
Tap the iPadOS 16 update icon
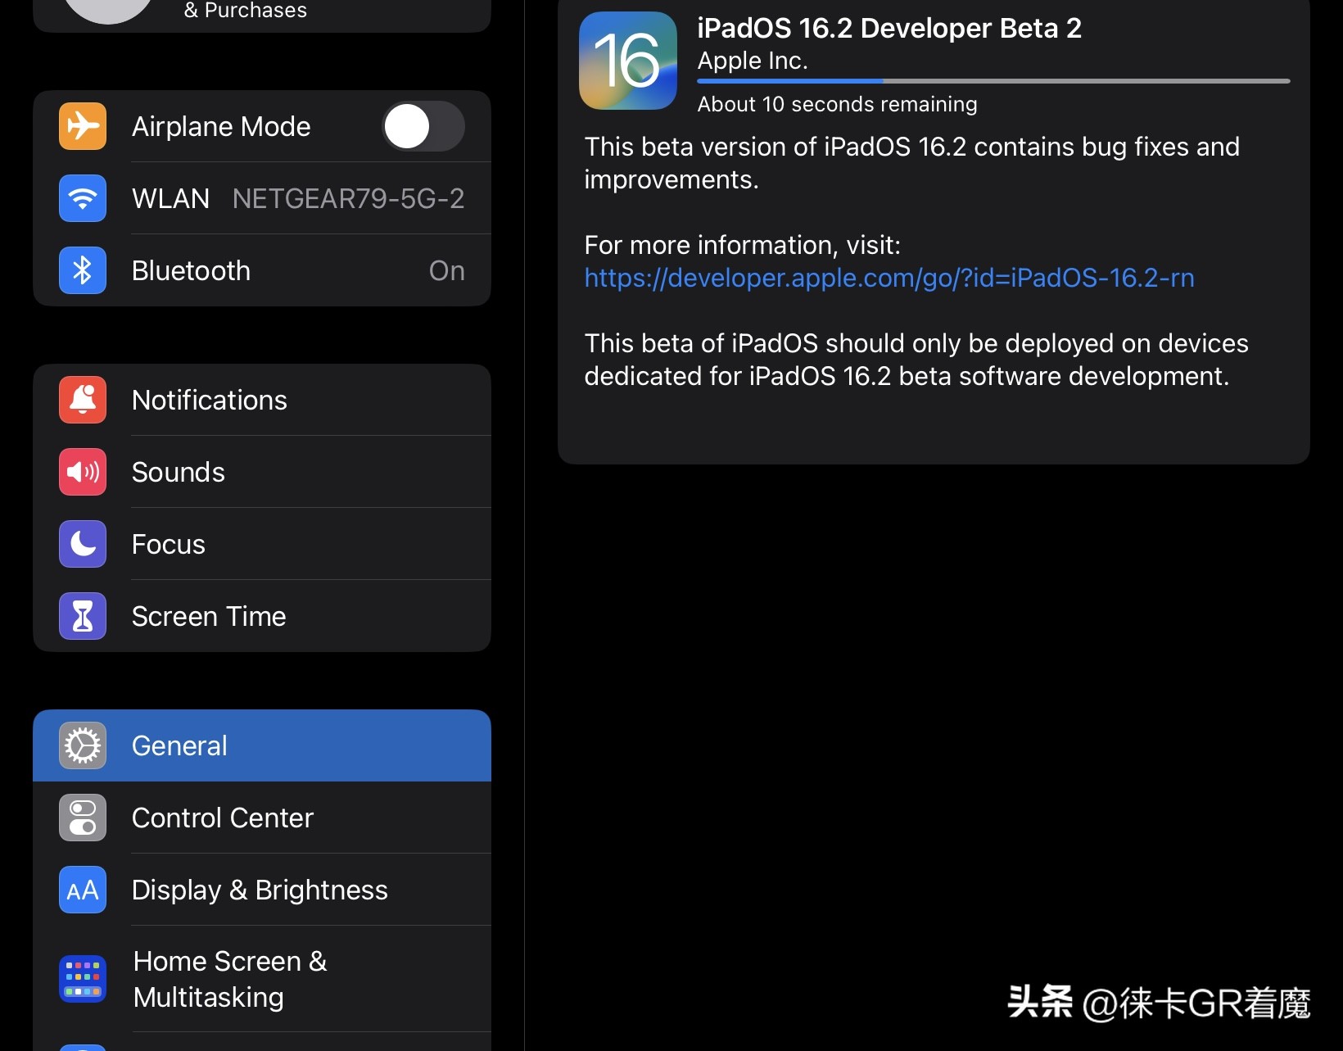(628, 61)
